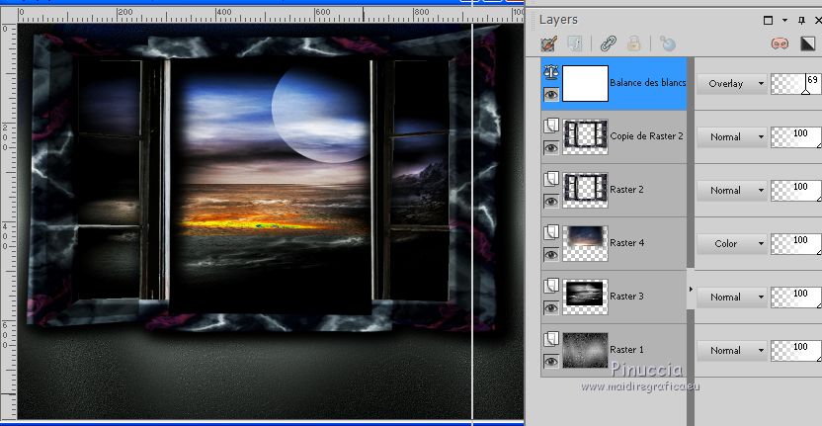Click the black-and-white diagonal square icon
The width and height of the screenshot is (822, 426).
808,43
